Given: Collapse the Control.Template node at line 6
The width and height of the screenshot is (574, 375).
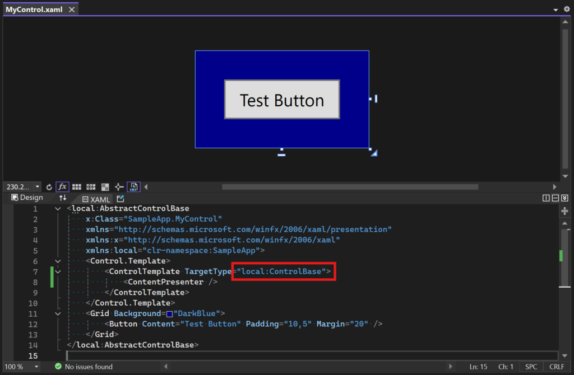Looking at the screenshot, I should click(58, 261).
